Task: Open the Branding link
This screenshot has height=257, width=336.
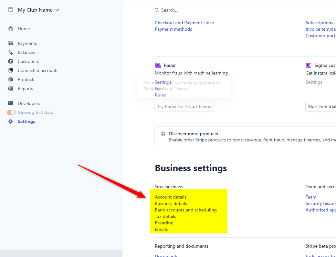Action: tap(164, 223)
